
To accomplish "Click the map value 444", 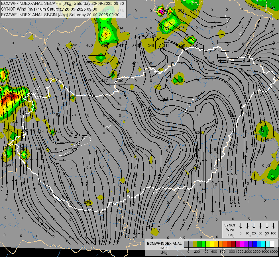I will coord(135,63).
